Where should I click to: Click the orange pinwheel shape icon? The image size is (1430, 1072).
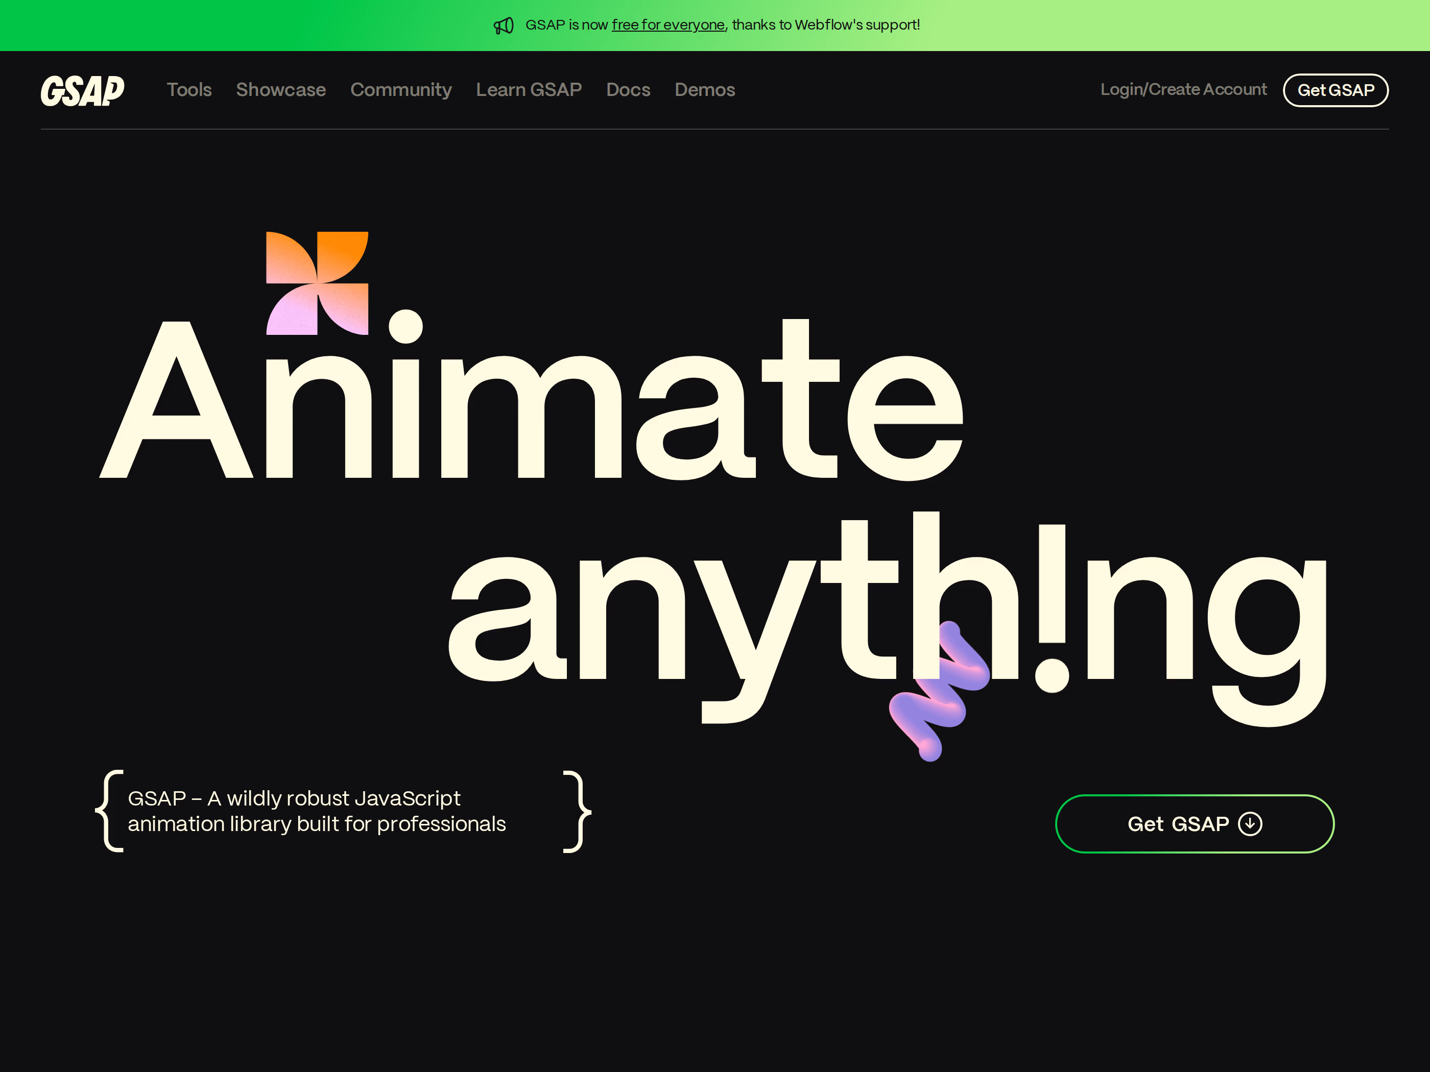318,283
